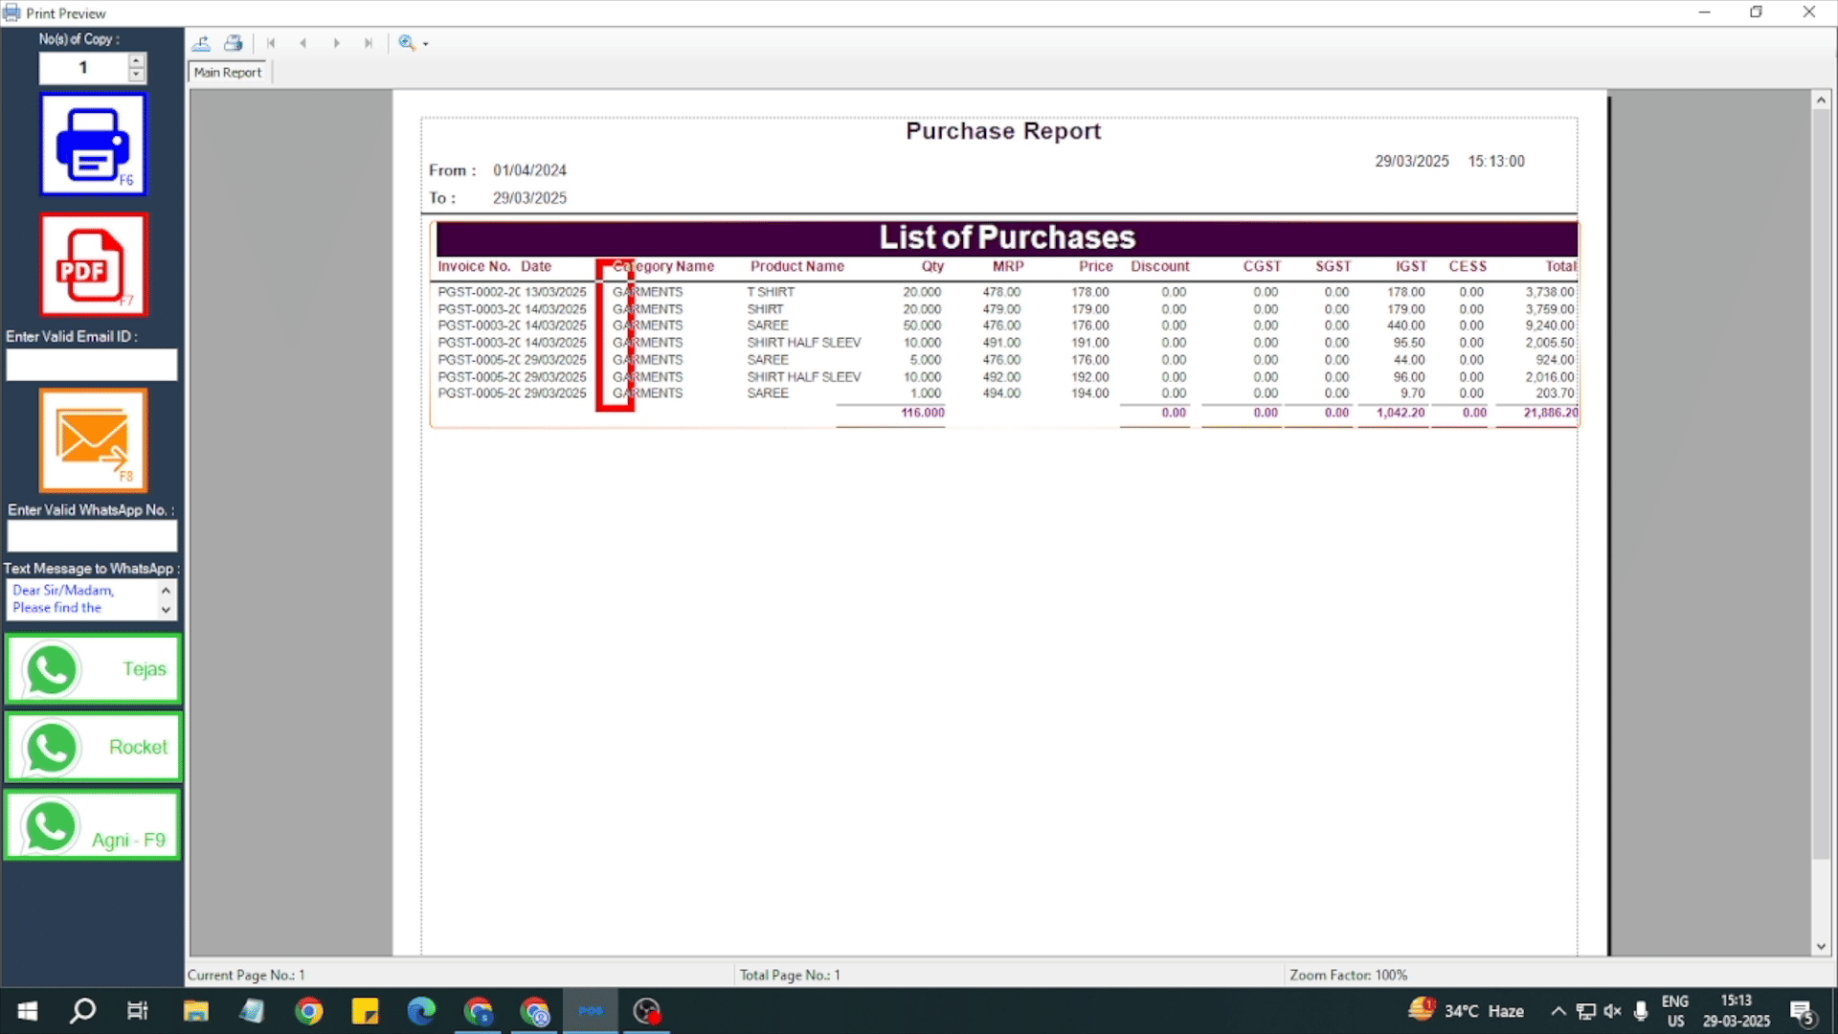The width and height of the screenshot is (1838, 1034).
Task: Decrease number of copies with down arrow
Action: coord(137,75)
